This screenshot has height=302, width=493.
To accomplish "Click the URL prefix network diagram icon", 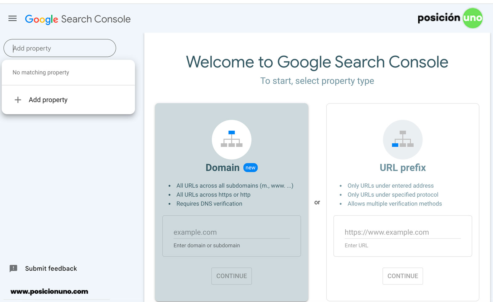I will [402, 139].
